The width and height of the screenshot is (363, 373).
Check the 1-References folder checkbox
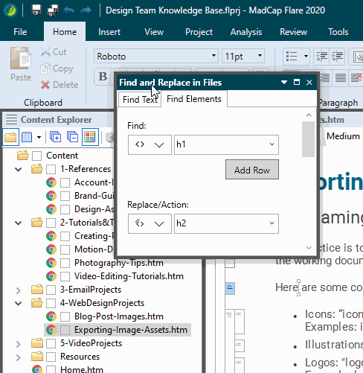[51, 169]
